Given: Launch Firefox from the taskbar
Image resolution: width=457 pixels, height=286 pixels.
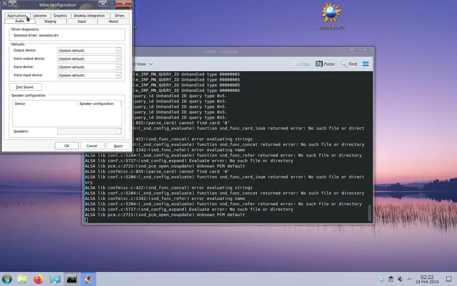Looking at the screenshot, I should (39, 279).
